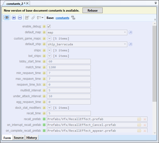Close the constants_2 tab

point(27,3)
